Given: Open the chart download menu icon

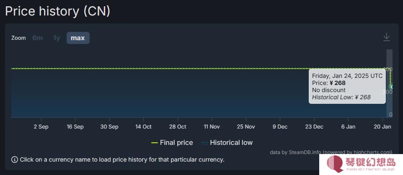Looking at the screenshot, I should 386,37.
